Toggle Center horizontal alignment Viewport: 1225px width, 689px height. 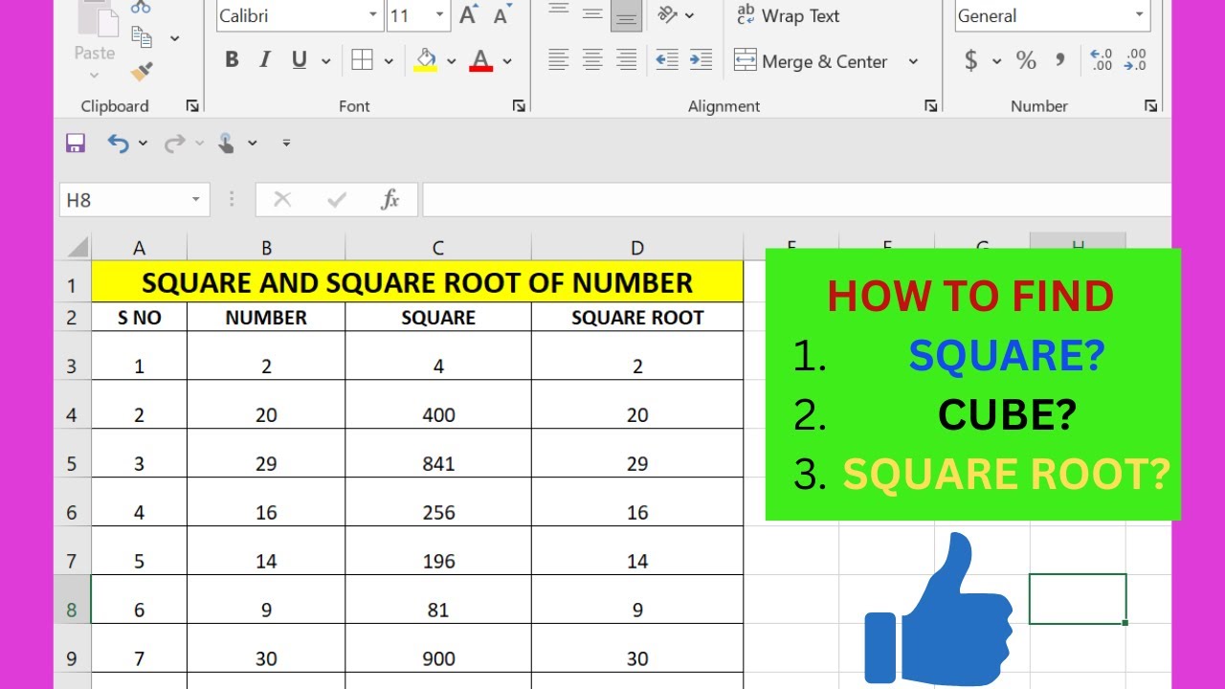coord(592,61)
